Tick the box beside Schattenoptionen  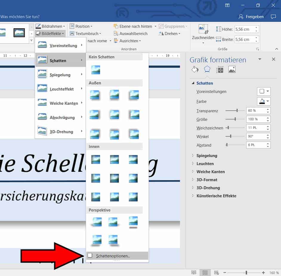(90, 255)
